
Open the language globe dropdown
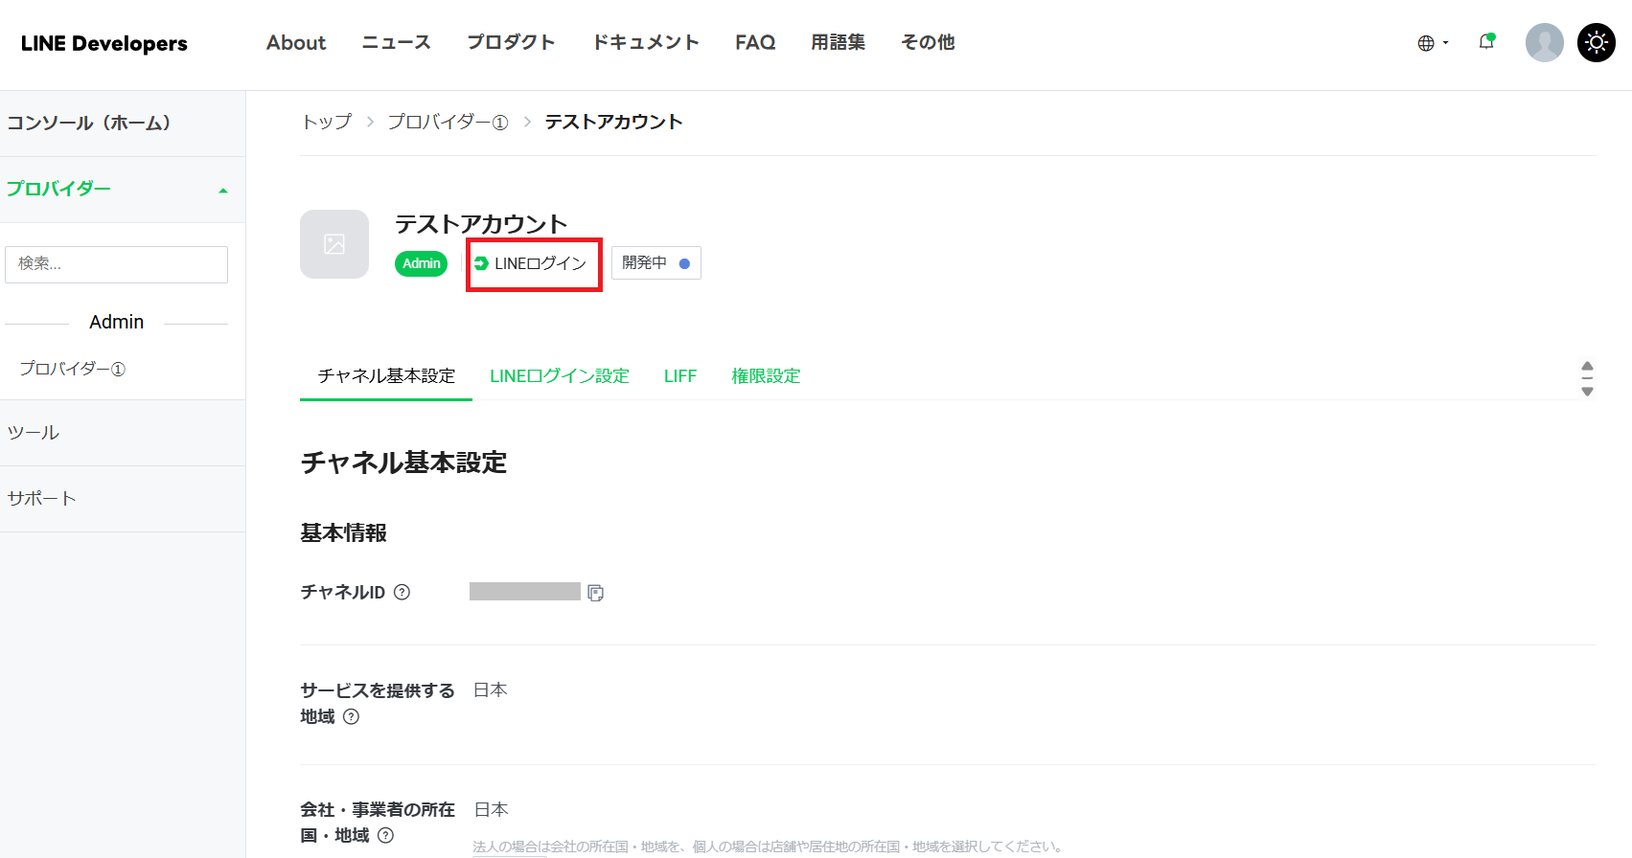[1432, 43]
